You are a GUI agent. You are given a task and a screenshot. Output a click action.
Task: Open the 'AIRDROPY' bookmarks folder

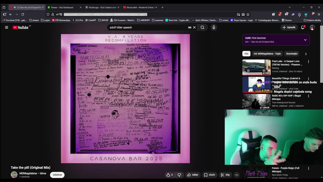(x=144, y=20)
